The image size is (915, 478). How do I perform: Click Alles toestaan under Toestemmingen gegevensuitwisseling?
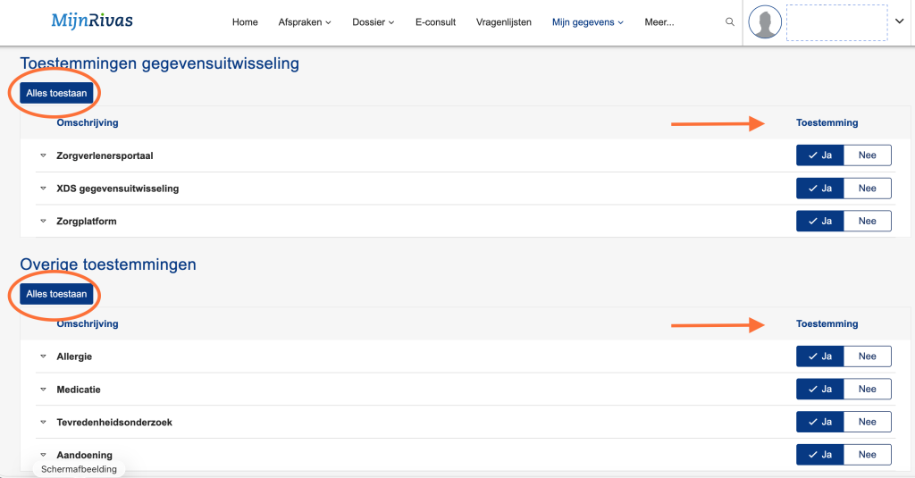pyautogui.click(x=56, y=93)
